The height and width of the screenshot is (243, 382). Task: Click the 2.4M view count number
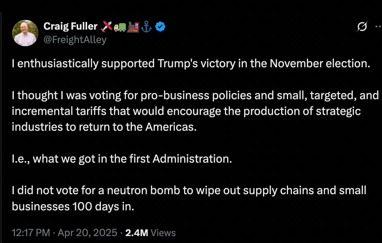coord(136,233)
